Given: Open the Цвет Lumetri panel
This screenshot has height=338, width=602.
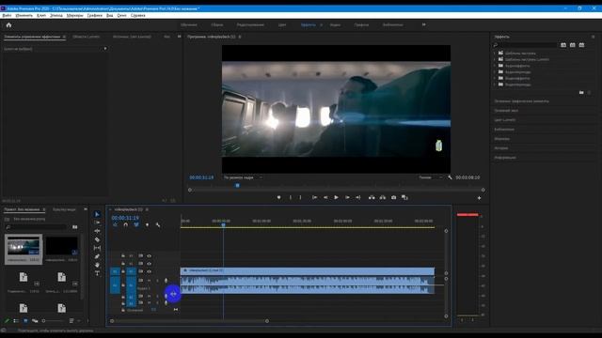Looking at the screenshot, I should pos(505,120).
